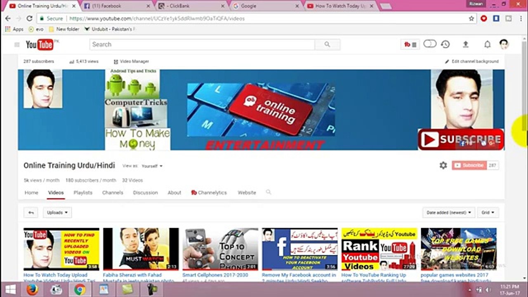Open the Channelytics tab
The image size is (528, 297).
click(209, 193)
